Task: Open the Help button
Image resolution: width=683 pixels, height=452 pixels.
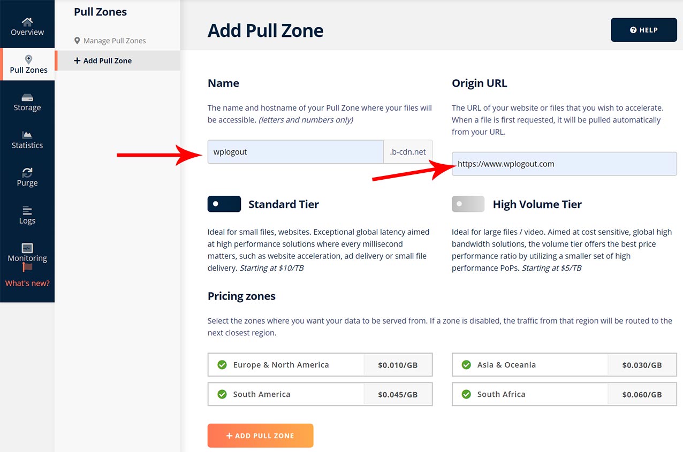Action: click(643, 30)
